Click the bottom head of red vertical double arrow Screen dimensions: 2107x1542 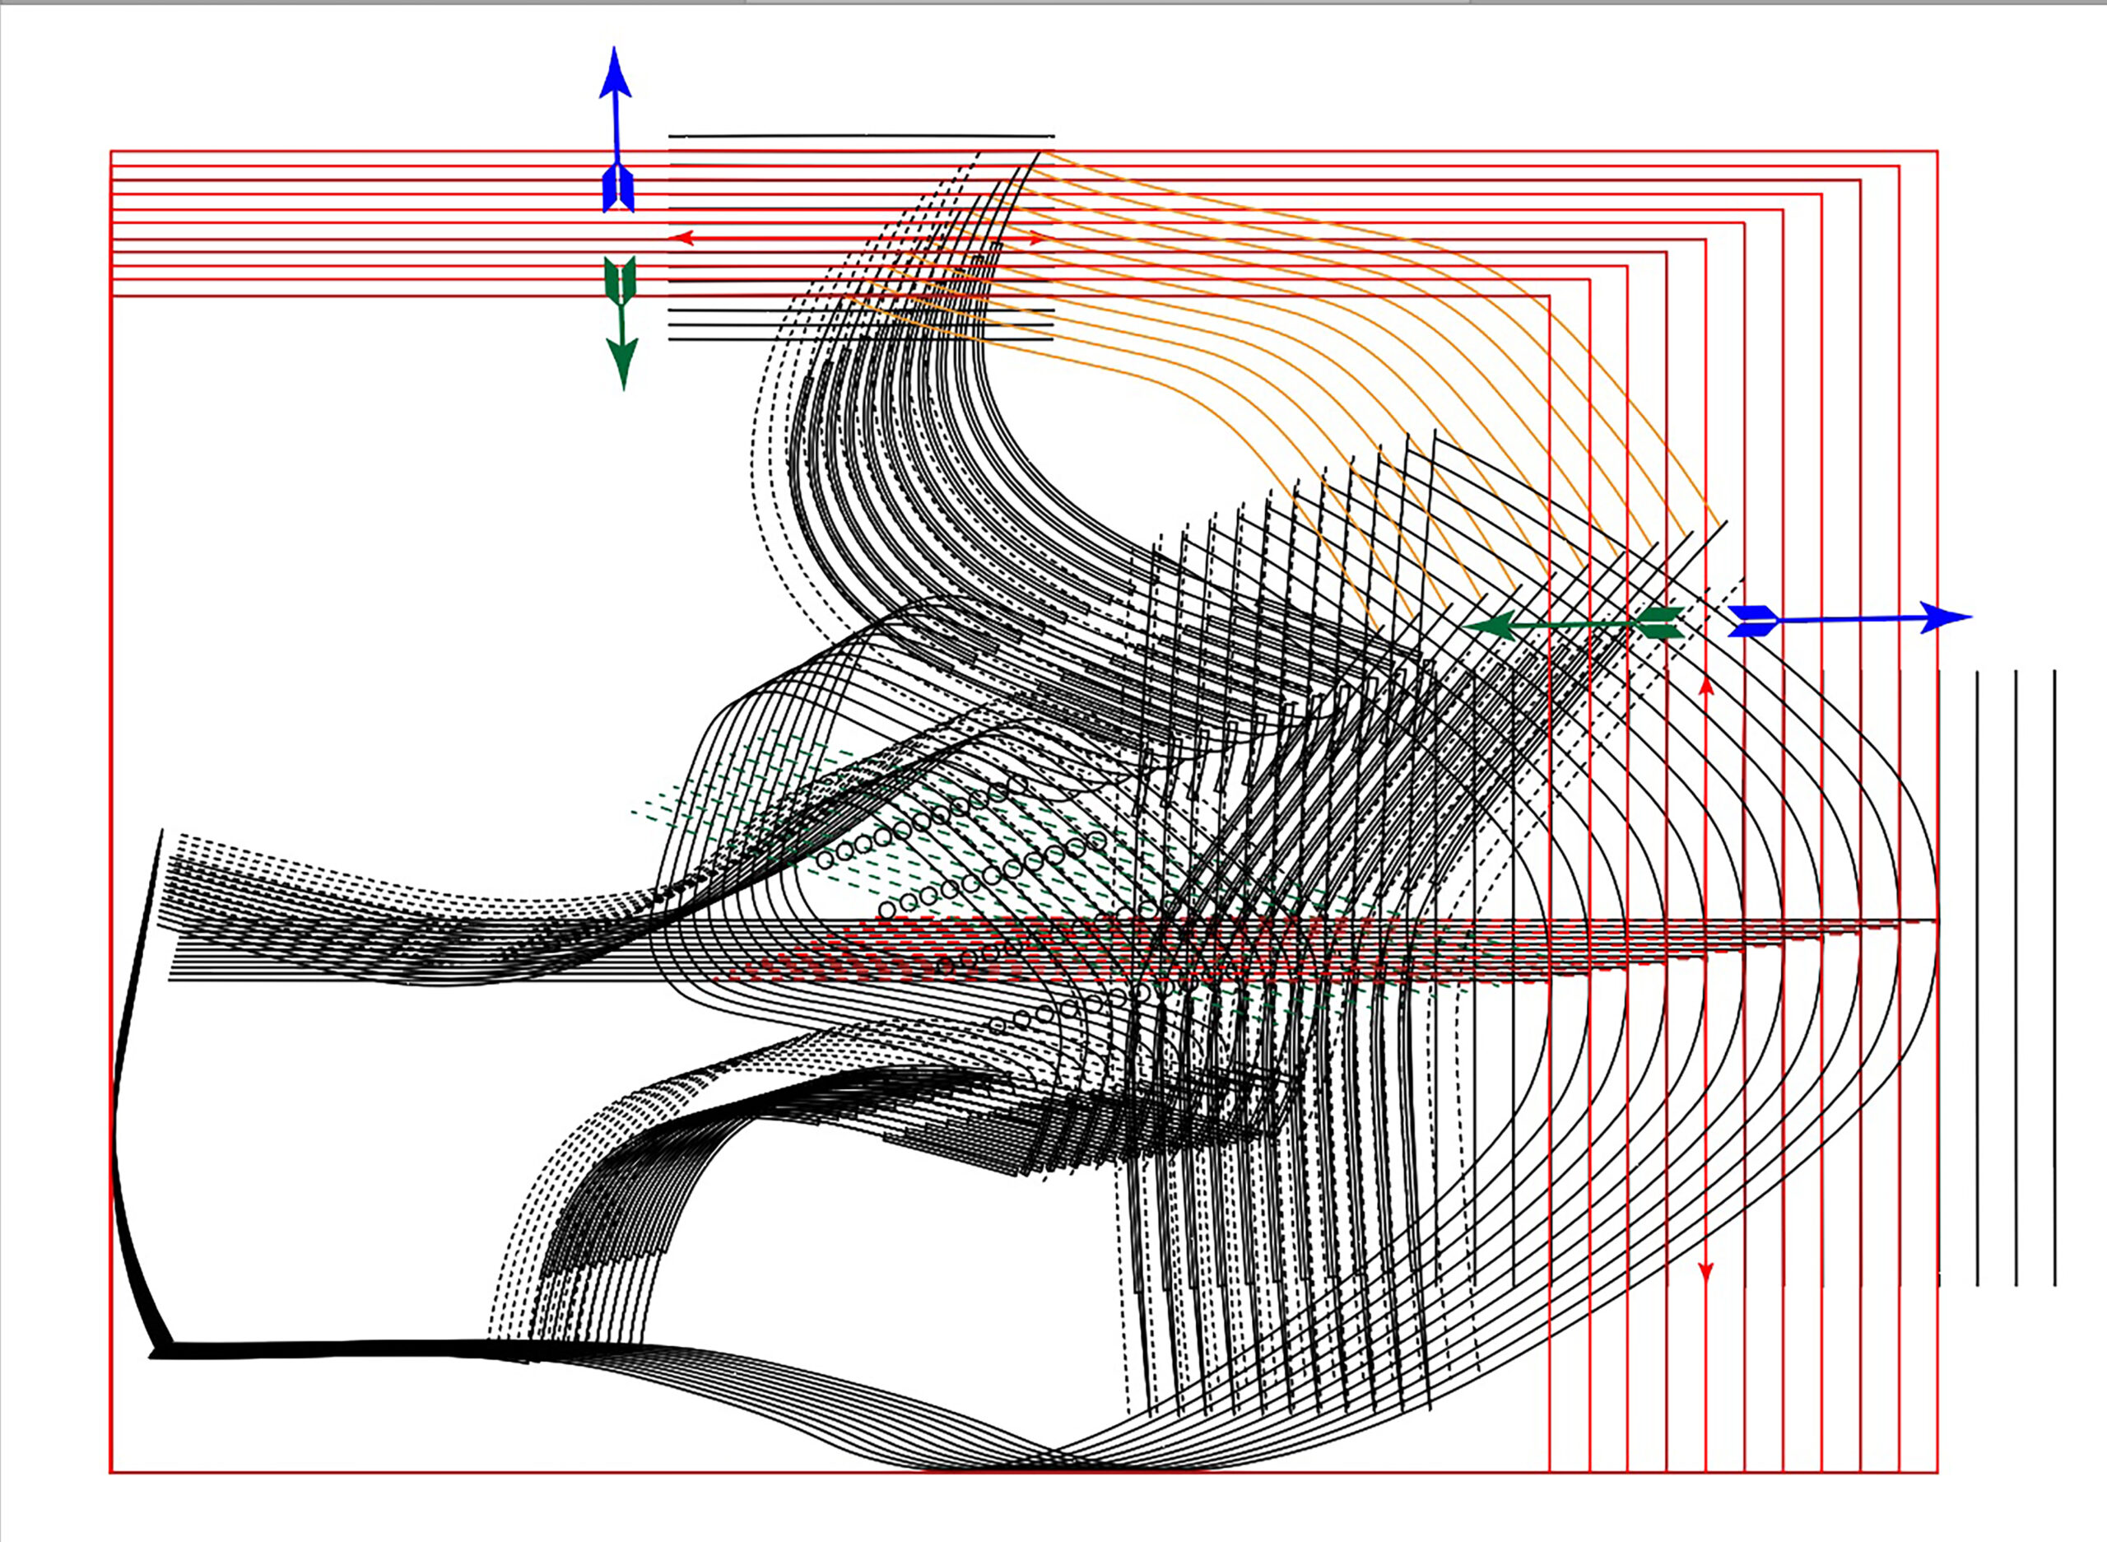coord(1705,1272)
